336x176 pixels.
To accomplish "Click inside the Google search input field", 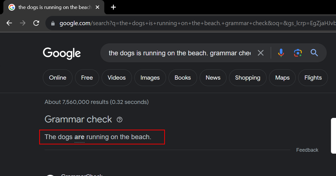I will [x=179, y=53].
